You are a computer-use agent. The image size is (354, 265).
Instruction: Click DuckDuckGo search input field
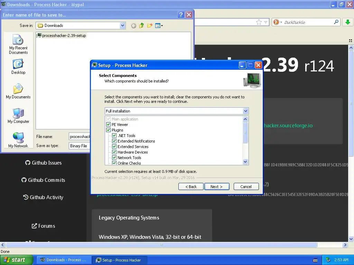pyautogui.click(x=307, y=22)
